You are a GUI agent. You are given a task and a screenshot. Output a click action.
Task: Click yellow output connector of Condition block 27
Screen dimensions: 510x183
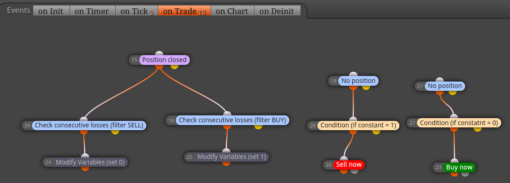tap(478, 129)
